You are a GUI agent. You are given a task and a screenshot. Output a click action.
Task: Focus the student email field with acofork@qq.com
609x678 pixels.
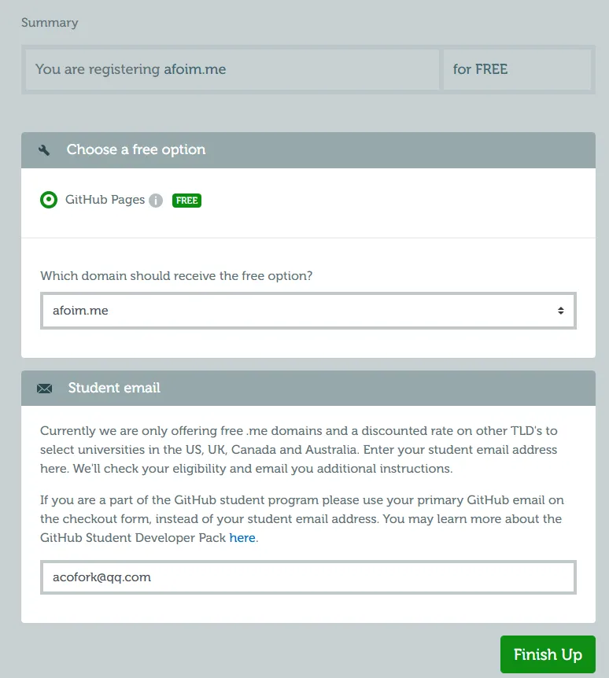(308, 577)
